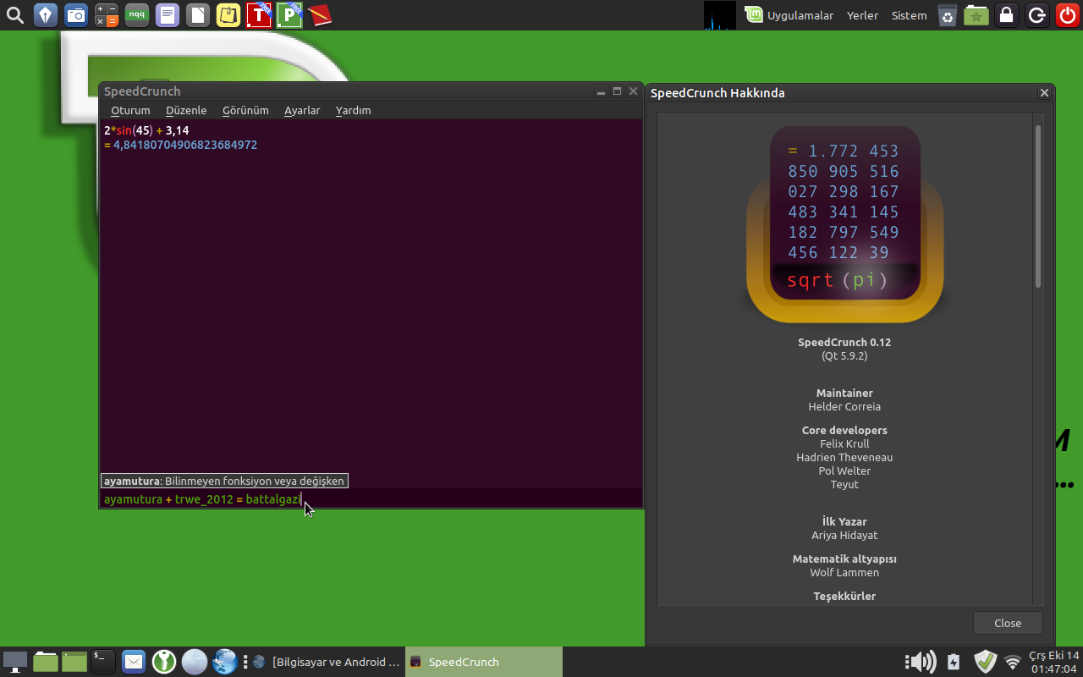The height and width of the screenshot is (677, 1083).
Task: Close the SpeedCrunch Hakkında window via X
Action: click(x=1044, y=93)
